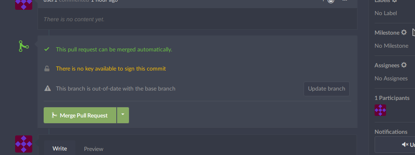The width and height of the screenshot is (415, 155).
Task: Select the Write tab
Action: [x=60, y=148]
